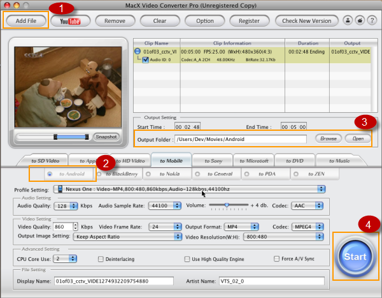Viewport: 382px width, 298px height.
Task: Click the Apple store icon button
Action: point(360,20)
